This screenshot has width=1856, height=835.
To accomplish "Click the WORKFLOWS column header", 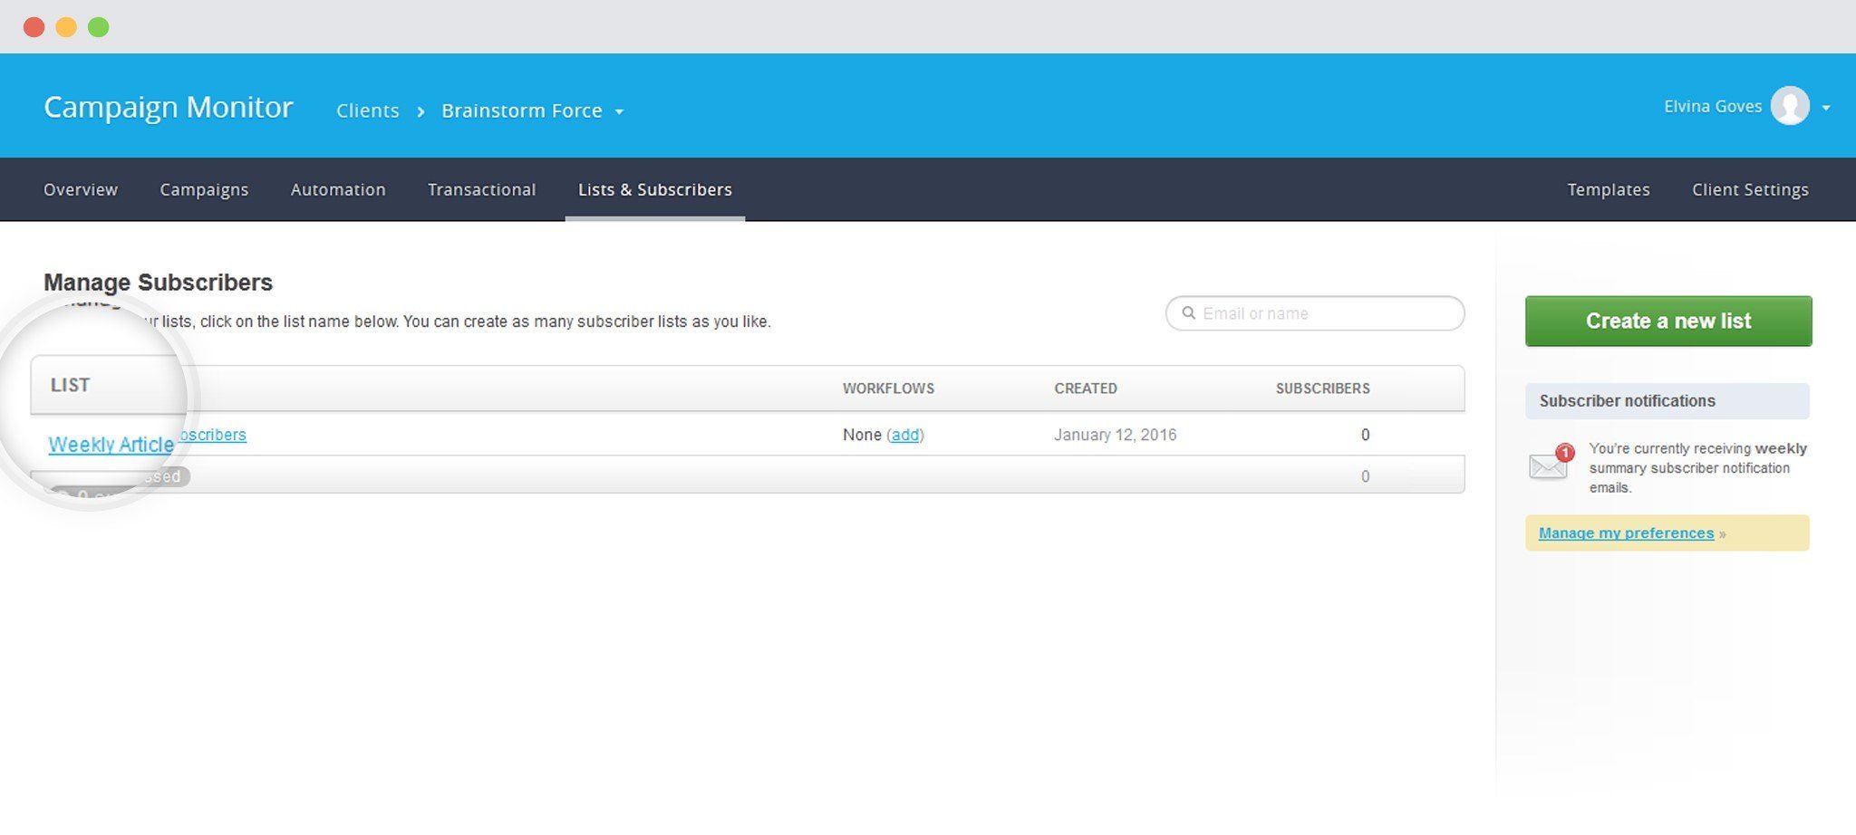I will tap(888, 389).
